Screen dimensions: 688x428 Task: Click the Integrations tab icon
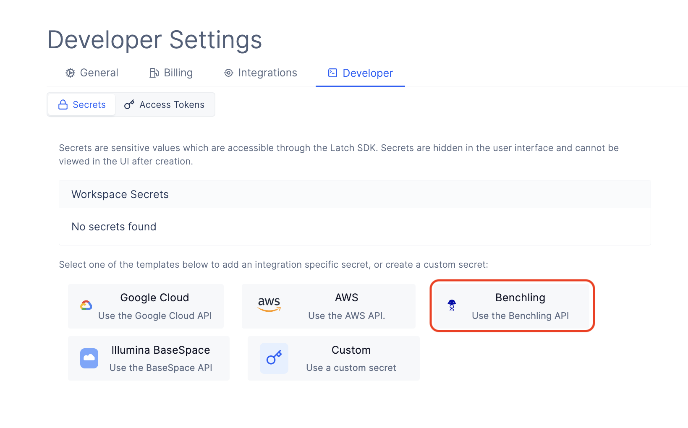[228, 73]
